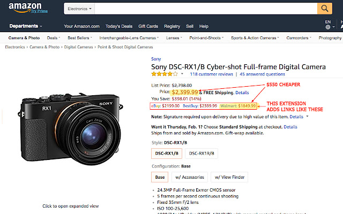Select the DSC-RX1R/B style option
Image resolution: width=343 pixels, height=214 pixels.
pos(202,154)
